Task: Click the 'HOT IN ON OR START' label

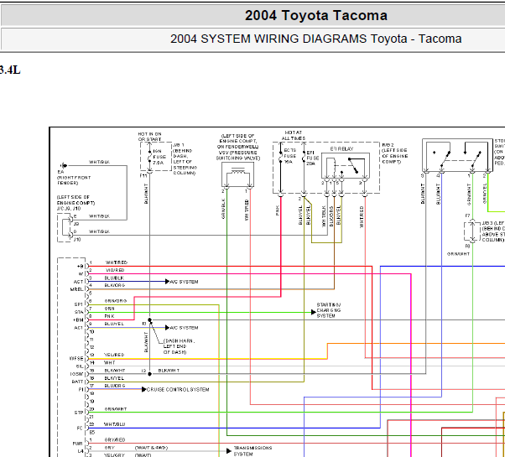Action: coord(150,137)
